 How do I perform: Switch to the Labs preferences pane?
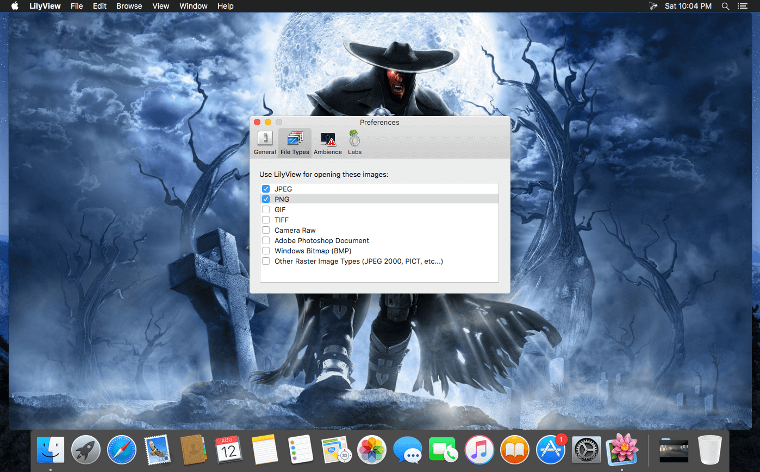pos(354,143)
